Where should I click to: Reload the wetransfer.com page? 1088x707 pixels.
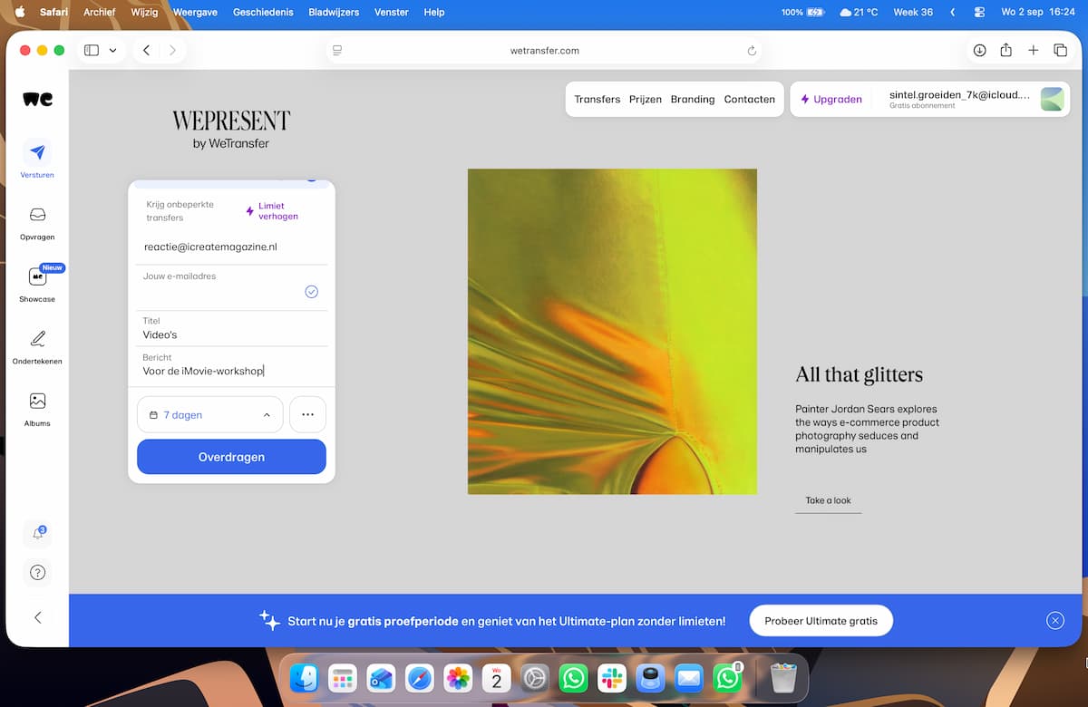coord(752,51)
